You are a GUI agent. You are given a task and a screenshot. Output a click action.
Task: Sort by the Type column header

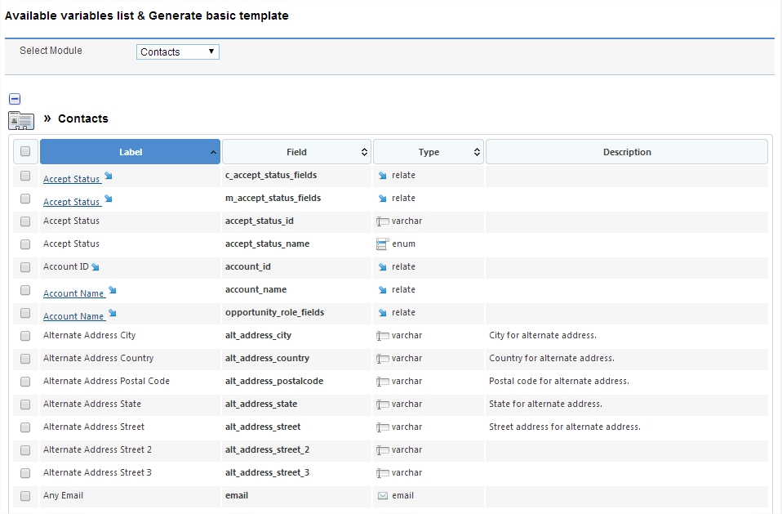click(x=429, y=152)
